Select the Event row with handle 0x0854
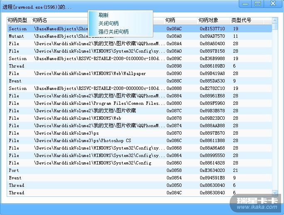The image size is (284, 215). (x=140, y=178)
